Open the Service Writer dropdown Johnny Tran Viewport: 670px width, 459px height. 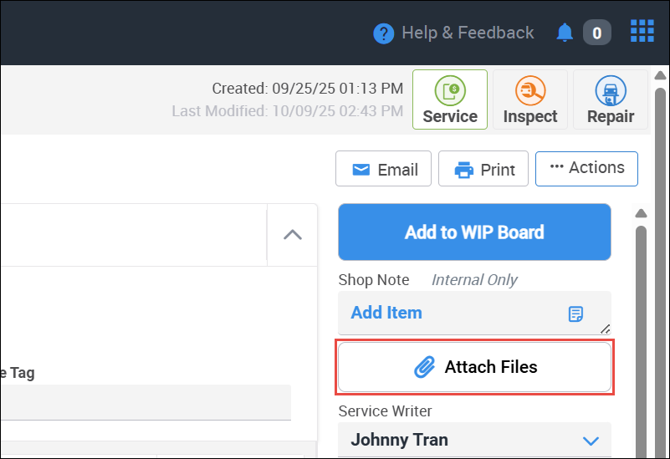[474, 440]
